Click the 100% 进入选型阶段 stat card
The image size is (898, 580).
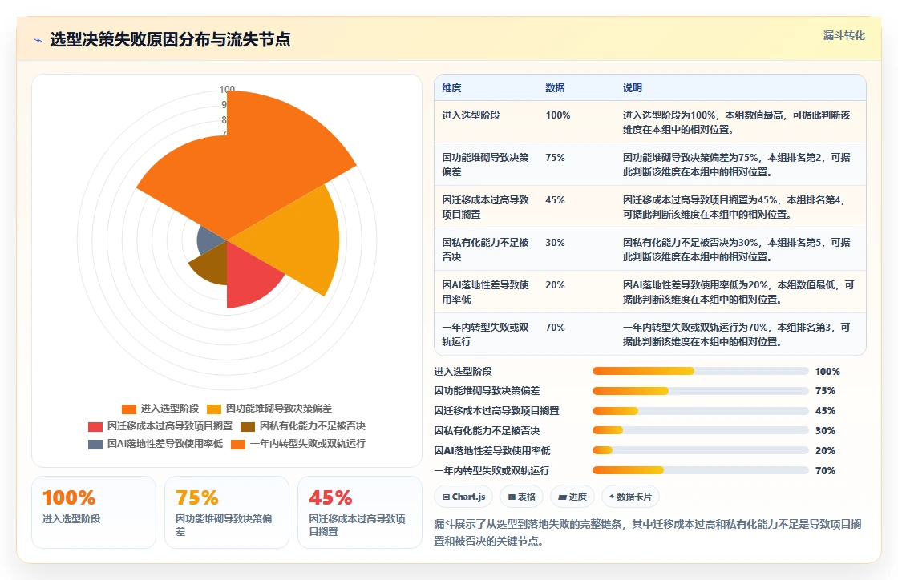point(94,513)
